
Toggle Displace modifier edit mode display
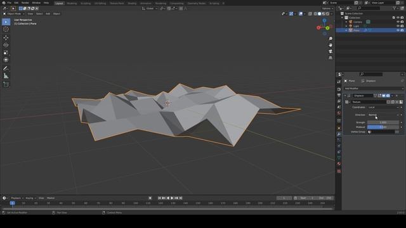pos(379,96)
